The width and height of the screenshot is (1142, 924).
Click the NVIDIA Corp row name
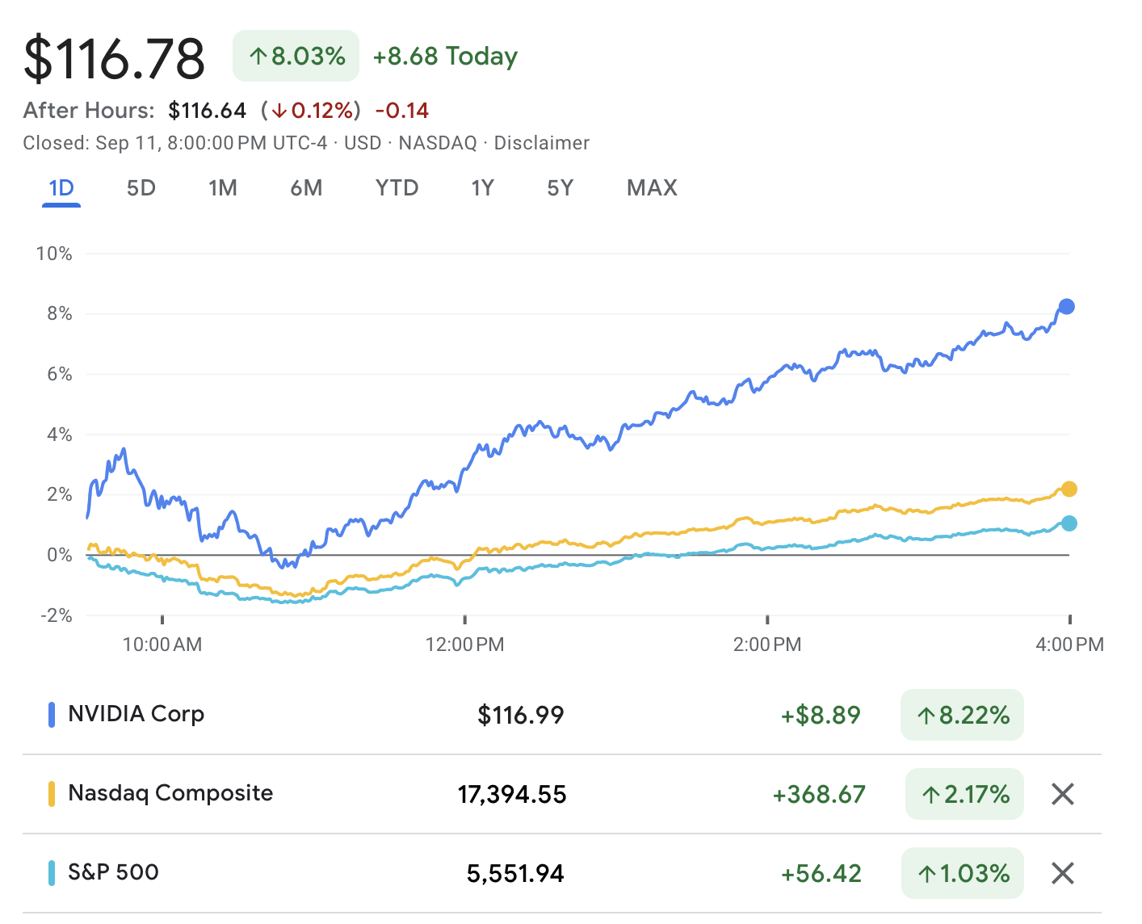136,714
